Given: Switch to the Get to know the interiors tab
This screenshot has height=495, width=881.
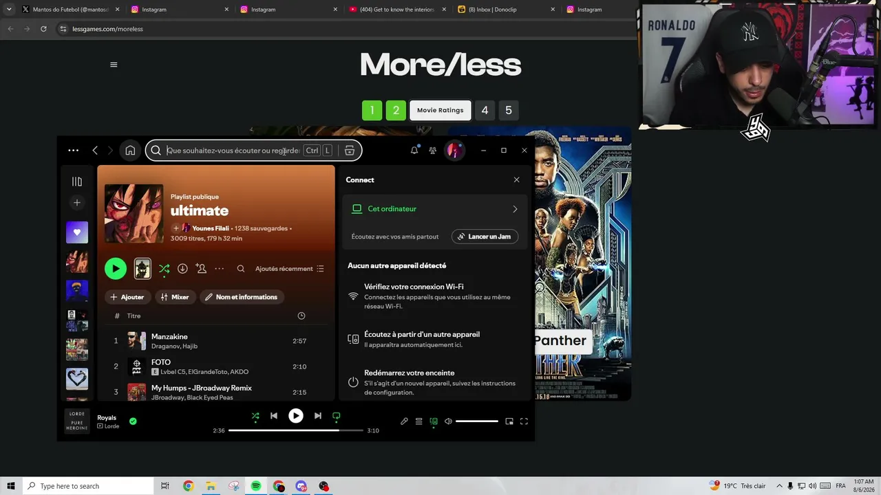Looking at the screenshot, I should (x=398, y=10).
